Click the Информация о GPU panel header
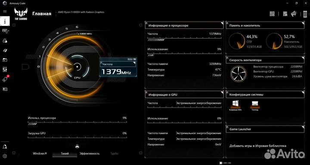This screenshot has width=310, height=165. (x=184, y=95)
